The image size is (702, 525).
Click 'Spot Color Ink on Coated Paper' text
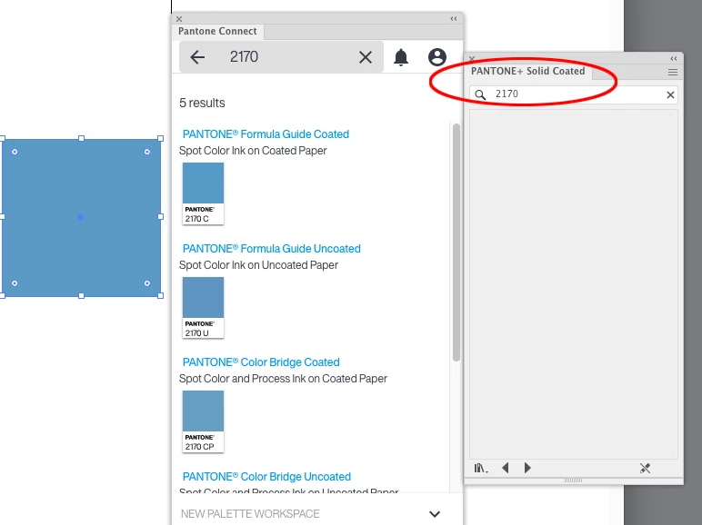point(253,151)
